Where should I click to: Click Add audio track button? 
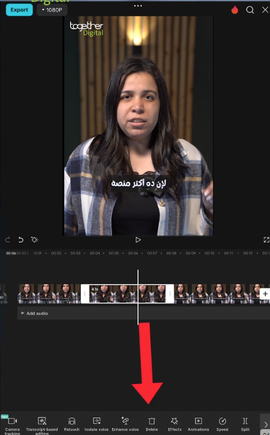coord(34,313)
